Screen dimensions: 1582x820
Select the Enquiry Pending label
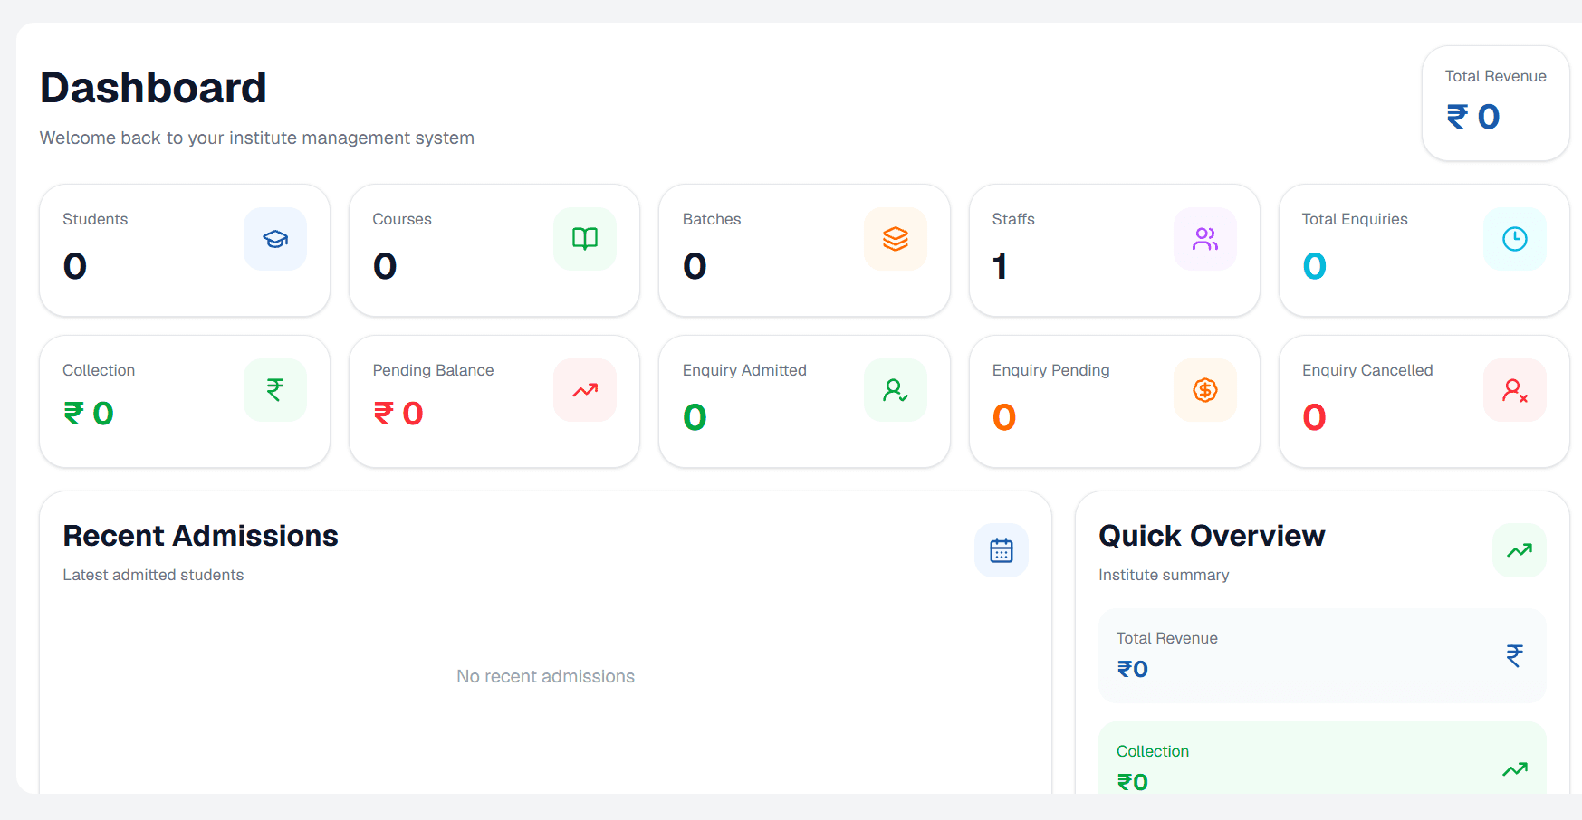(x=1050, y=370)
